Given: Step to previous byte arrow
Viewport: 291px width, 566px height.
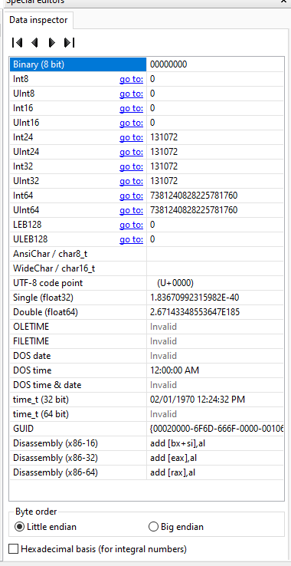Looking at the screenshot, I should click(34, 43).
